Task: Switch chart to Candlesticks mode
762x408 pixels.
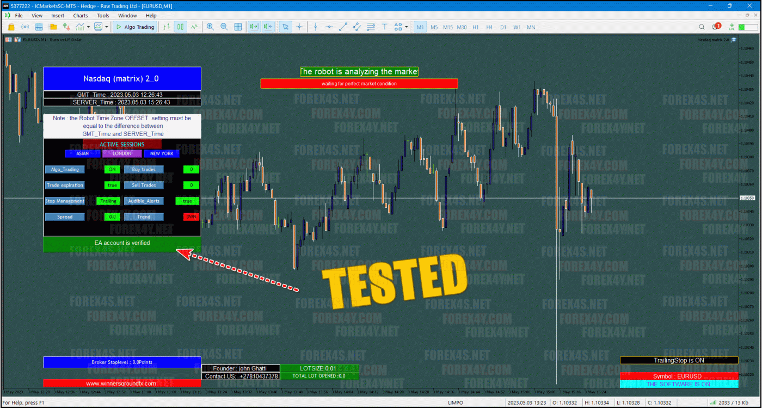Action: (181, 27)
